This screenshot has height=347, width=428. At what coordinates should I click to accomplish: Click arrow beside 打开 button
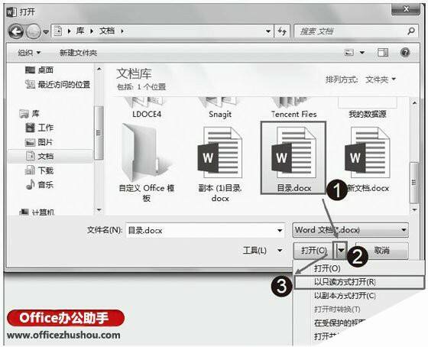(341, 250)
